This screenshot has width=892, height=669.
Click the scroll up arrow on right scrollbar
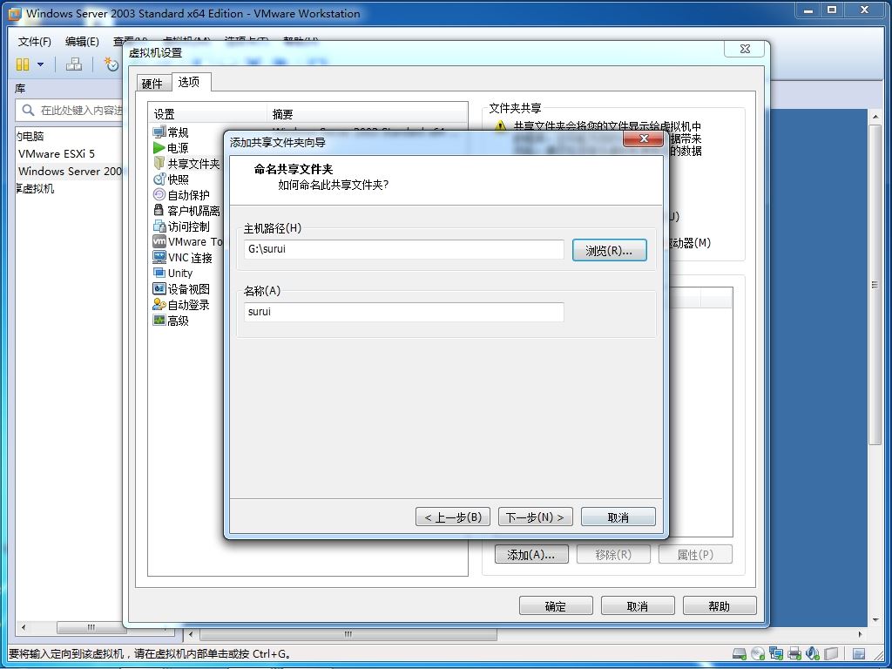click(875, 117)
